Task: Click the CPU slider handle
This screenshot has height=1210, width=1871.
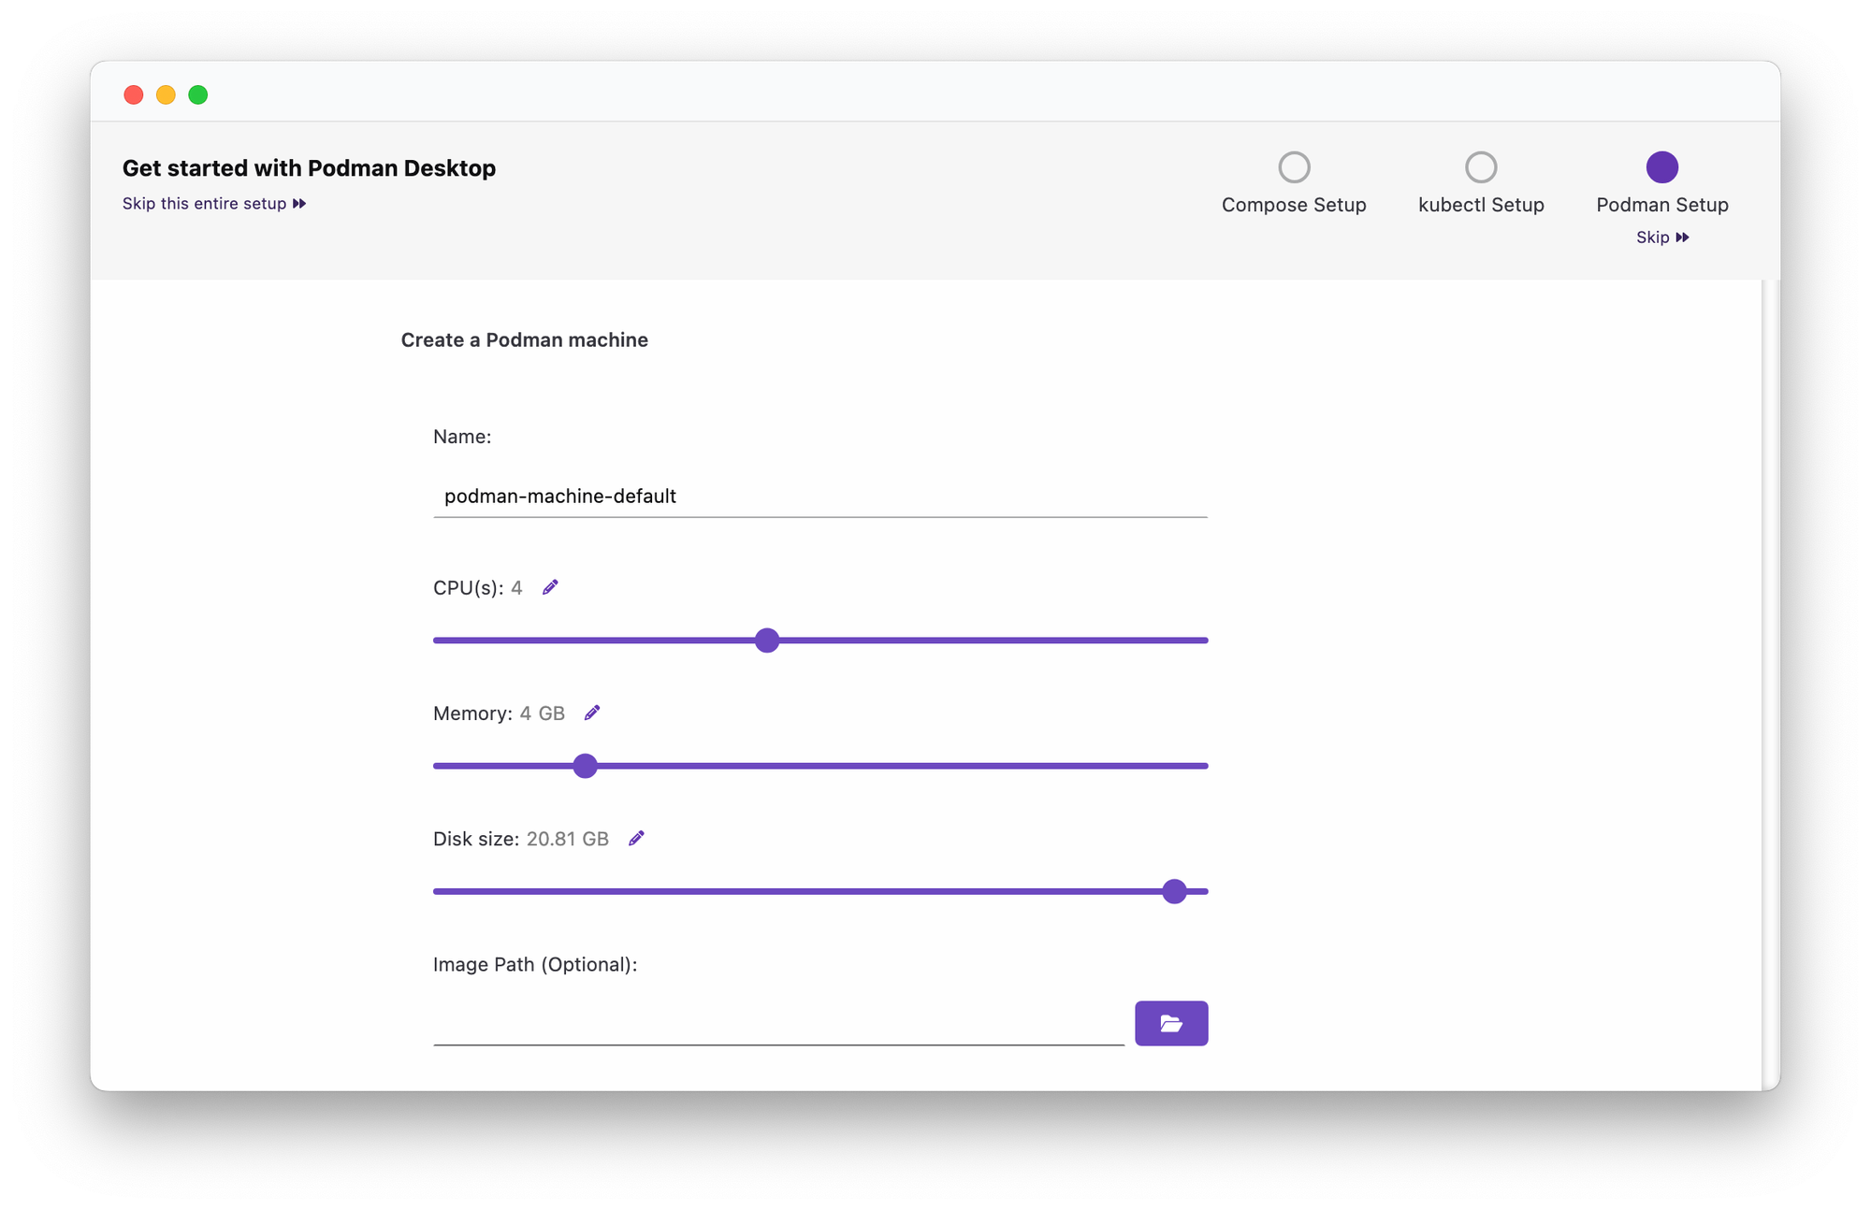Action: (767, 640)
